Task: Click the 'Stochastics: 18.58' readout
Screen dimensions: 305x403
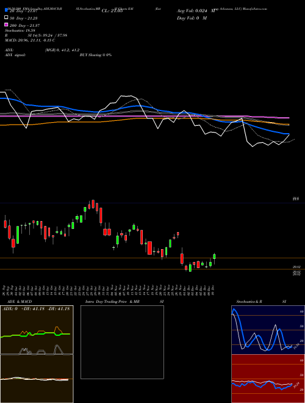Action: pyautogui.click(x=20, y=31)
